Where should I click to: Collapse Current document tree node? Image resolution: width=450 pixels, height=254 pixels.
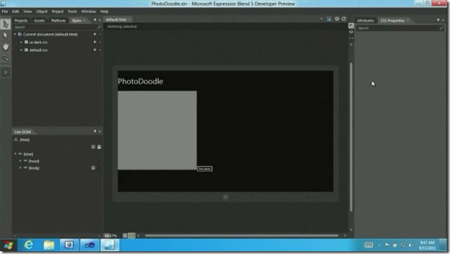pos(15,34)
